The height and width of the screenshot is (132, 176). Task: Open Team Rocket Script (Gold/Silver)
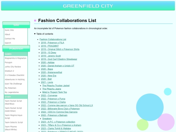click(x=13, y=110)
